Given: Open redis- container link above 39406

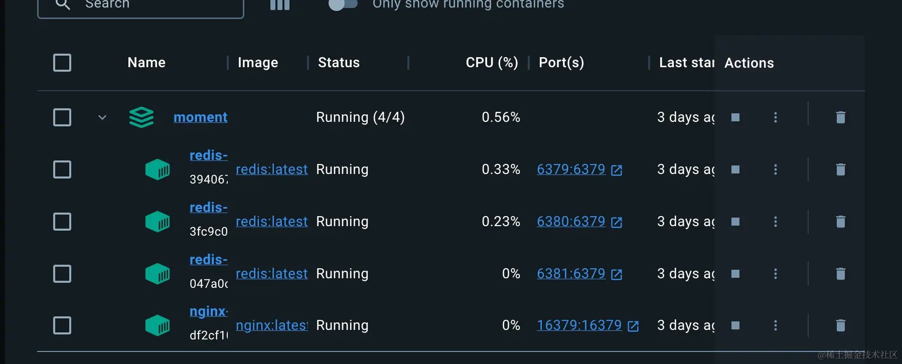Looking at the screenshot, I should [x=209, y=155].
